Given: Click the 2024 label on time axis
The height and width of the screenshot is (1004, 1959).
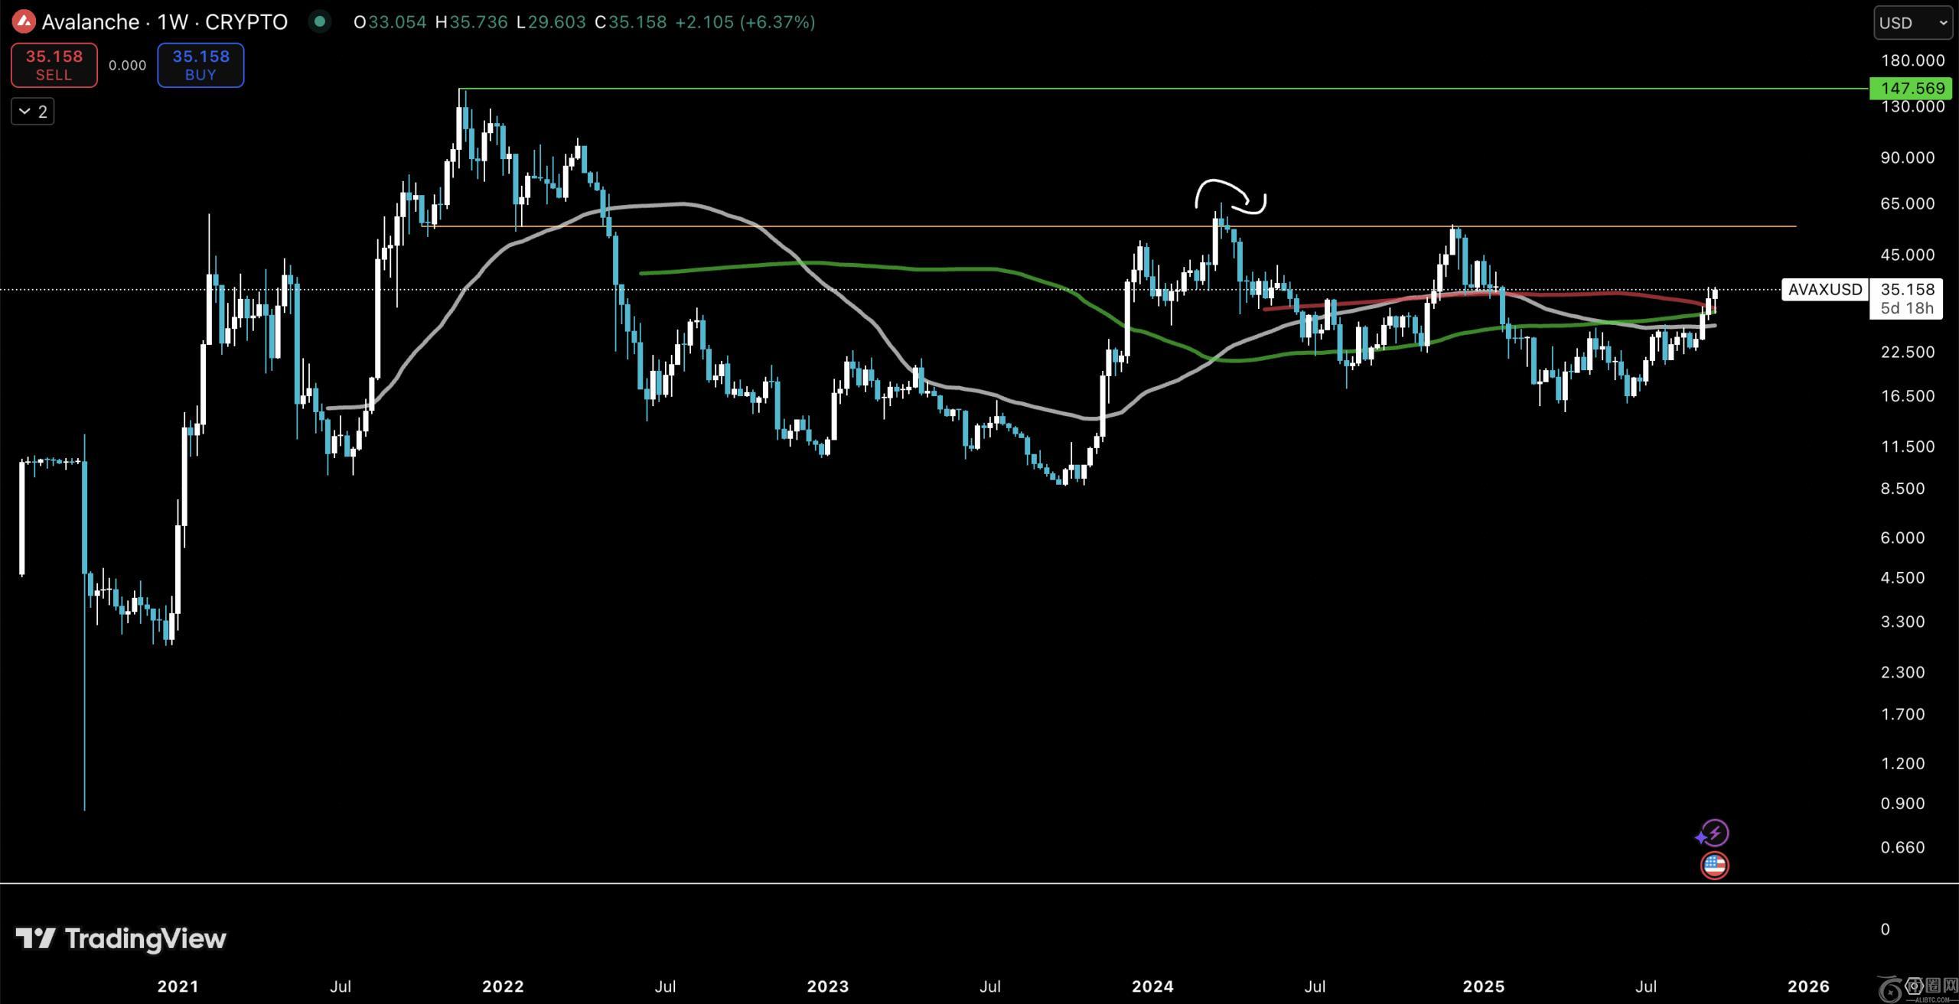Looking at the screenshot, I should (1152, 986).
